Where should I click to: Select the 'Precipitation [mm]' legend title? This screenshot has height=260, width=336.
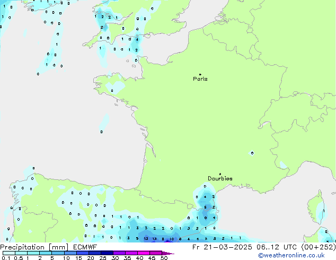point(34,247)
